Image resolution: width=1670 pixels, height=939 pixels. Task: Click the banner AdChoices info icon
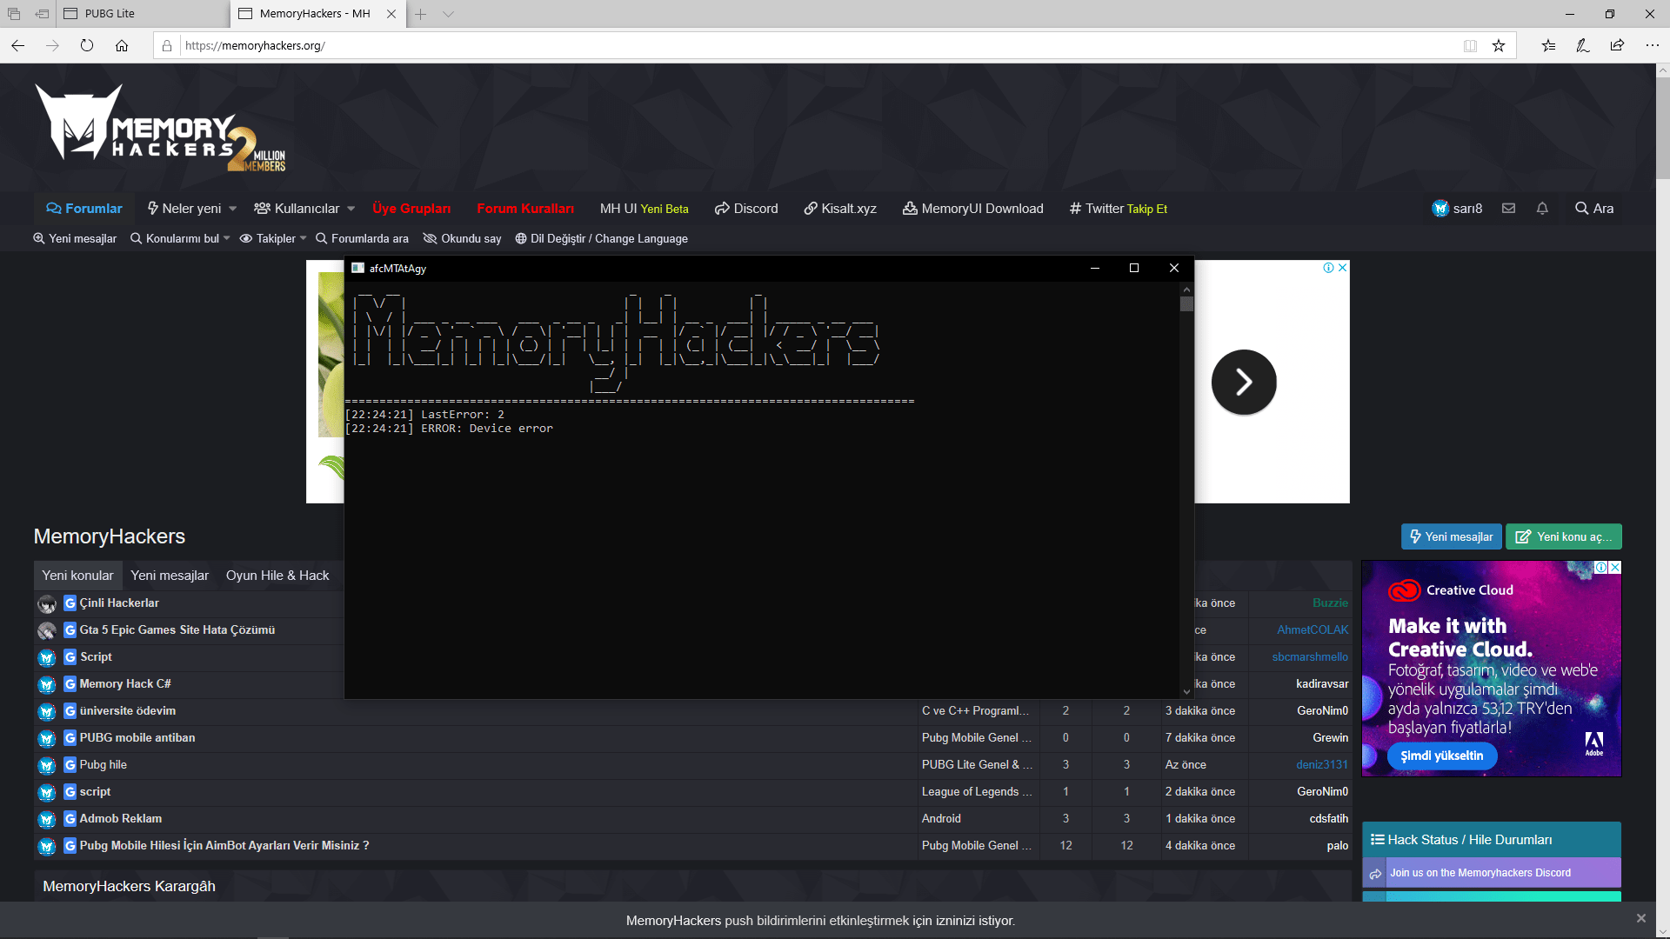coord(1328,268)
